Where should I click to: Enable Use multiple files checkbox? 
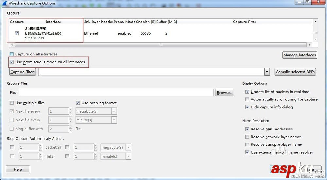pyautogui.click(x=12, y=103)
